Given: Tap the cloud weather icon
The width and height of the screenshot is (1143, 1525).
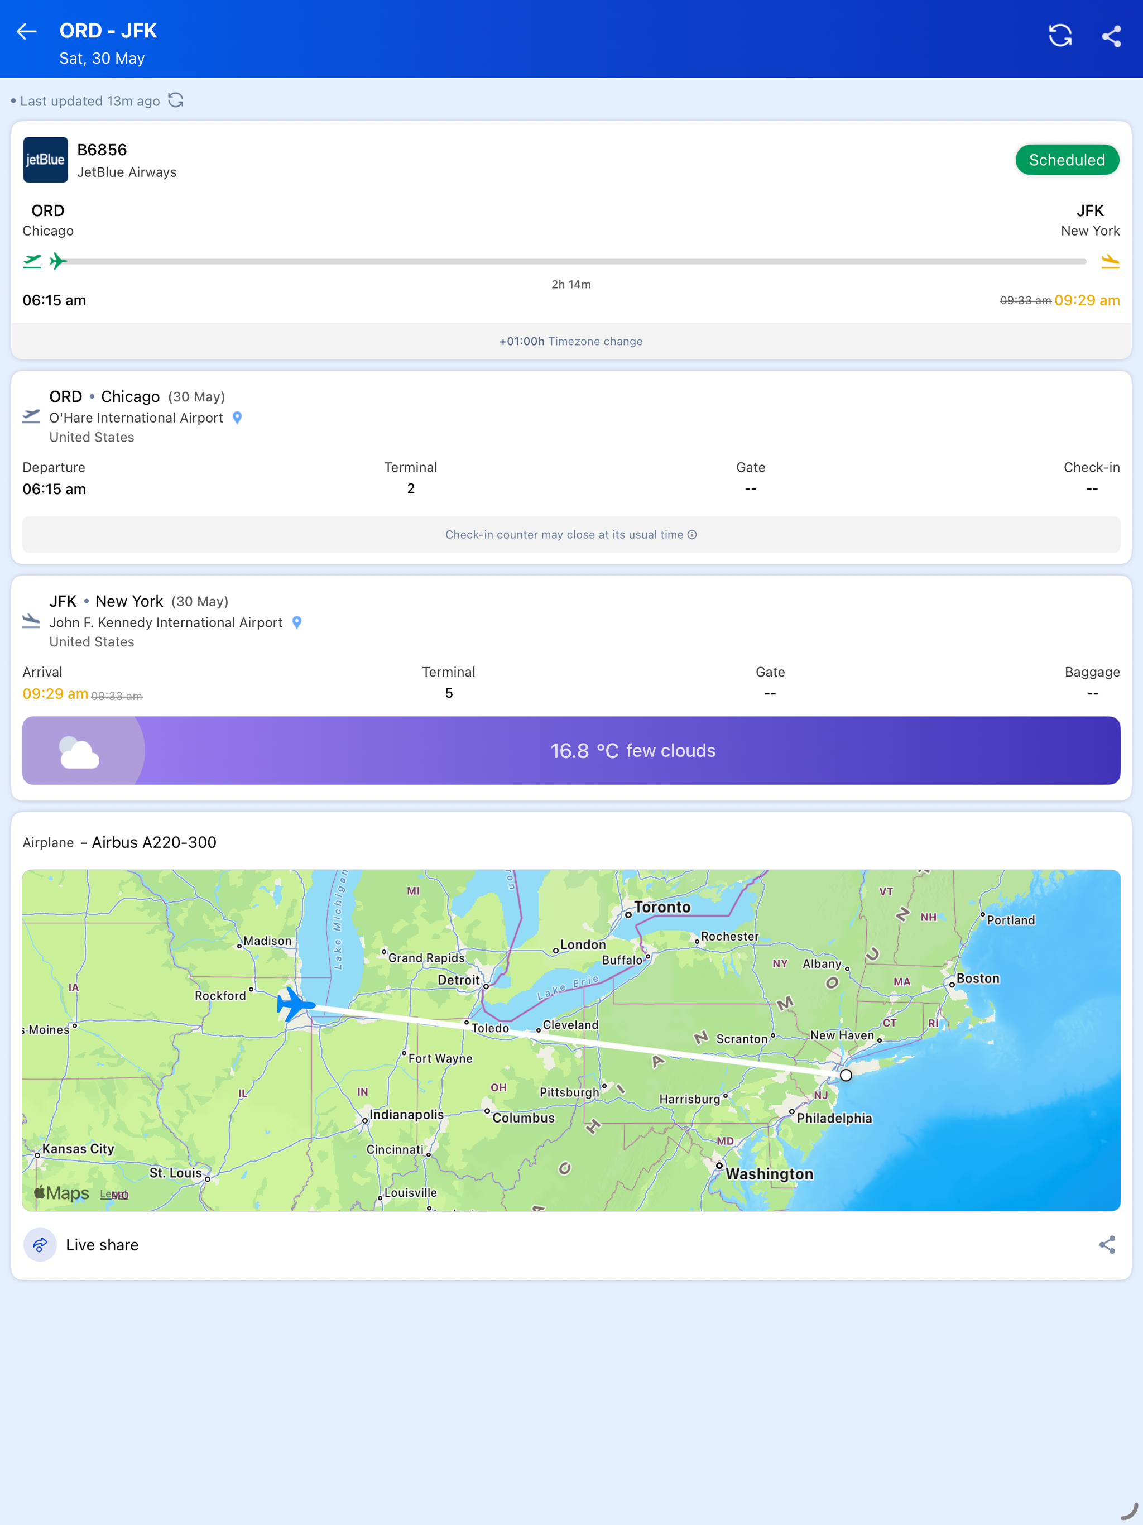Looking at the screenshot, I should (x=79, y=751).
